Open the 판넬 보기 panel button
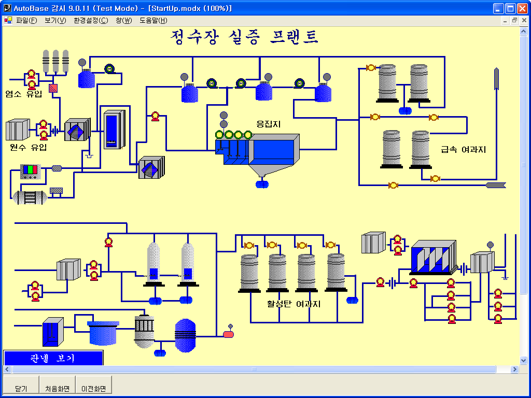Viewport: 531px width, 398px height. coord(53,358)
